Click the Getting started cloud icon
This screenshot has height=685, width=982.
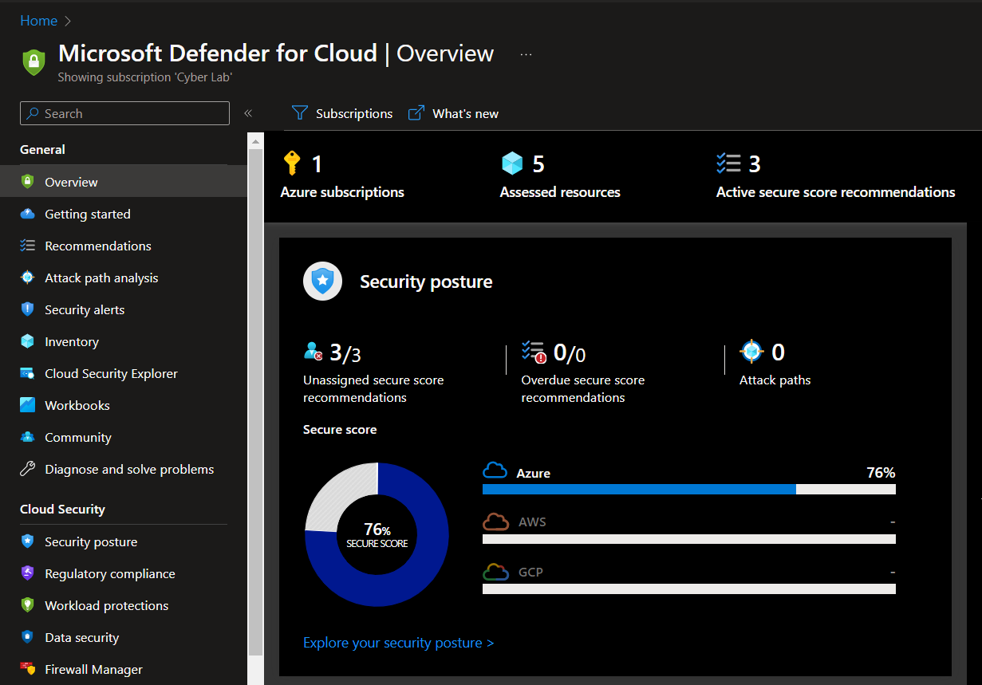(28, 214)
